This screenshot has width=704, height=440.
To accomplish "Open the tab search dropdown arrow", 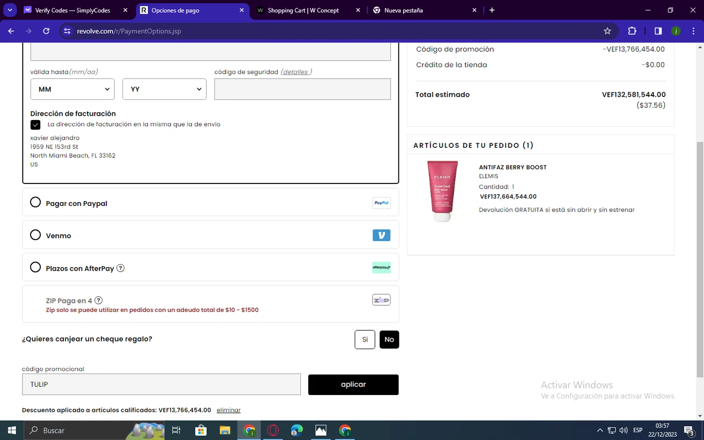I will [x=10, y=10].
